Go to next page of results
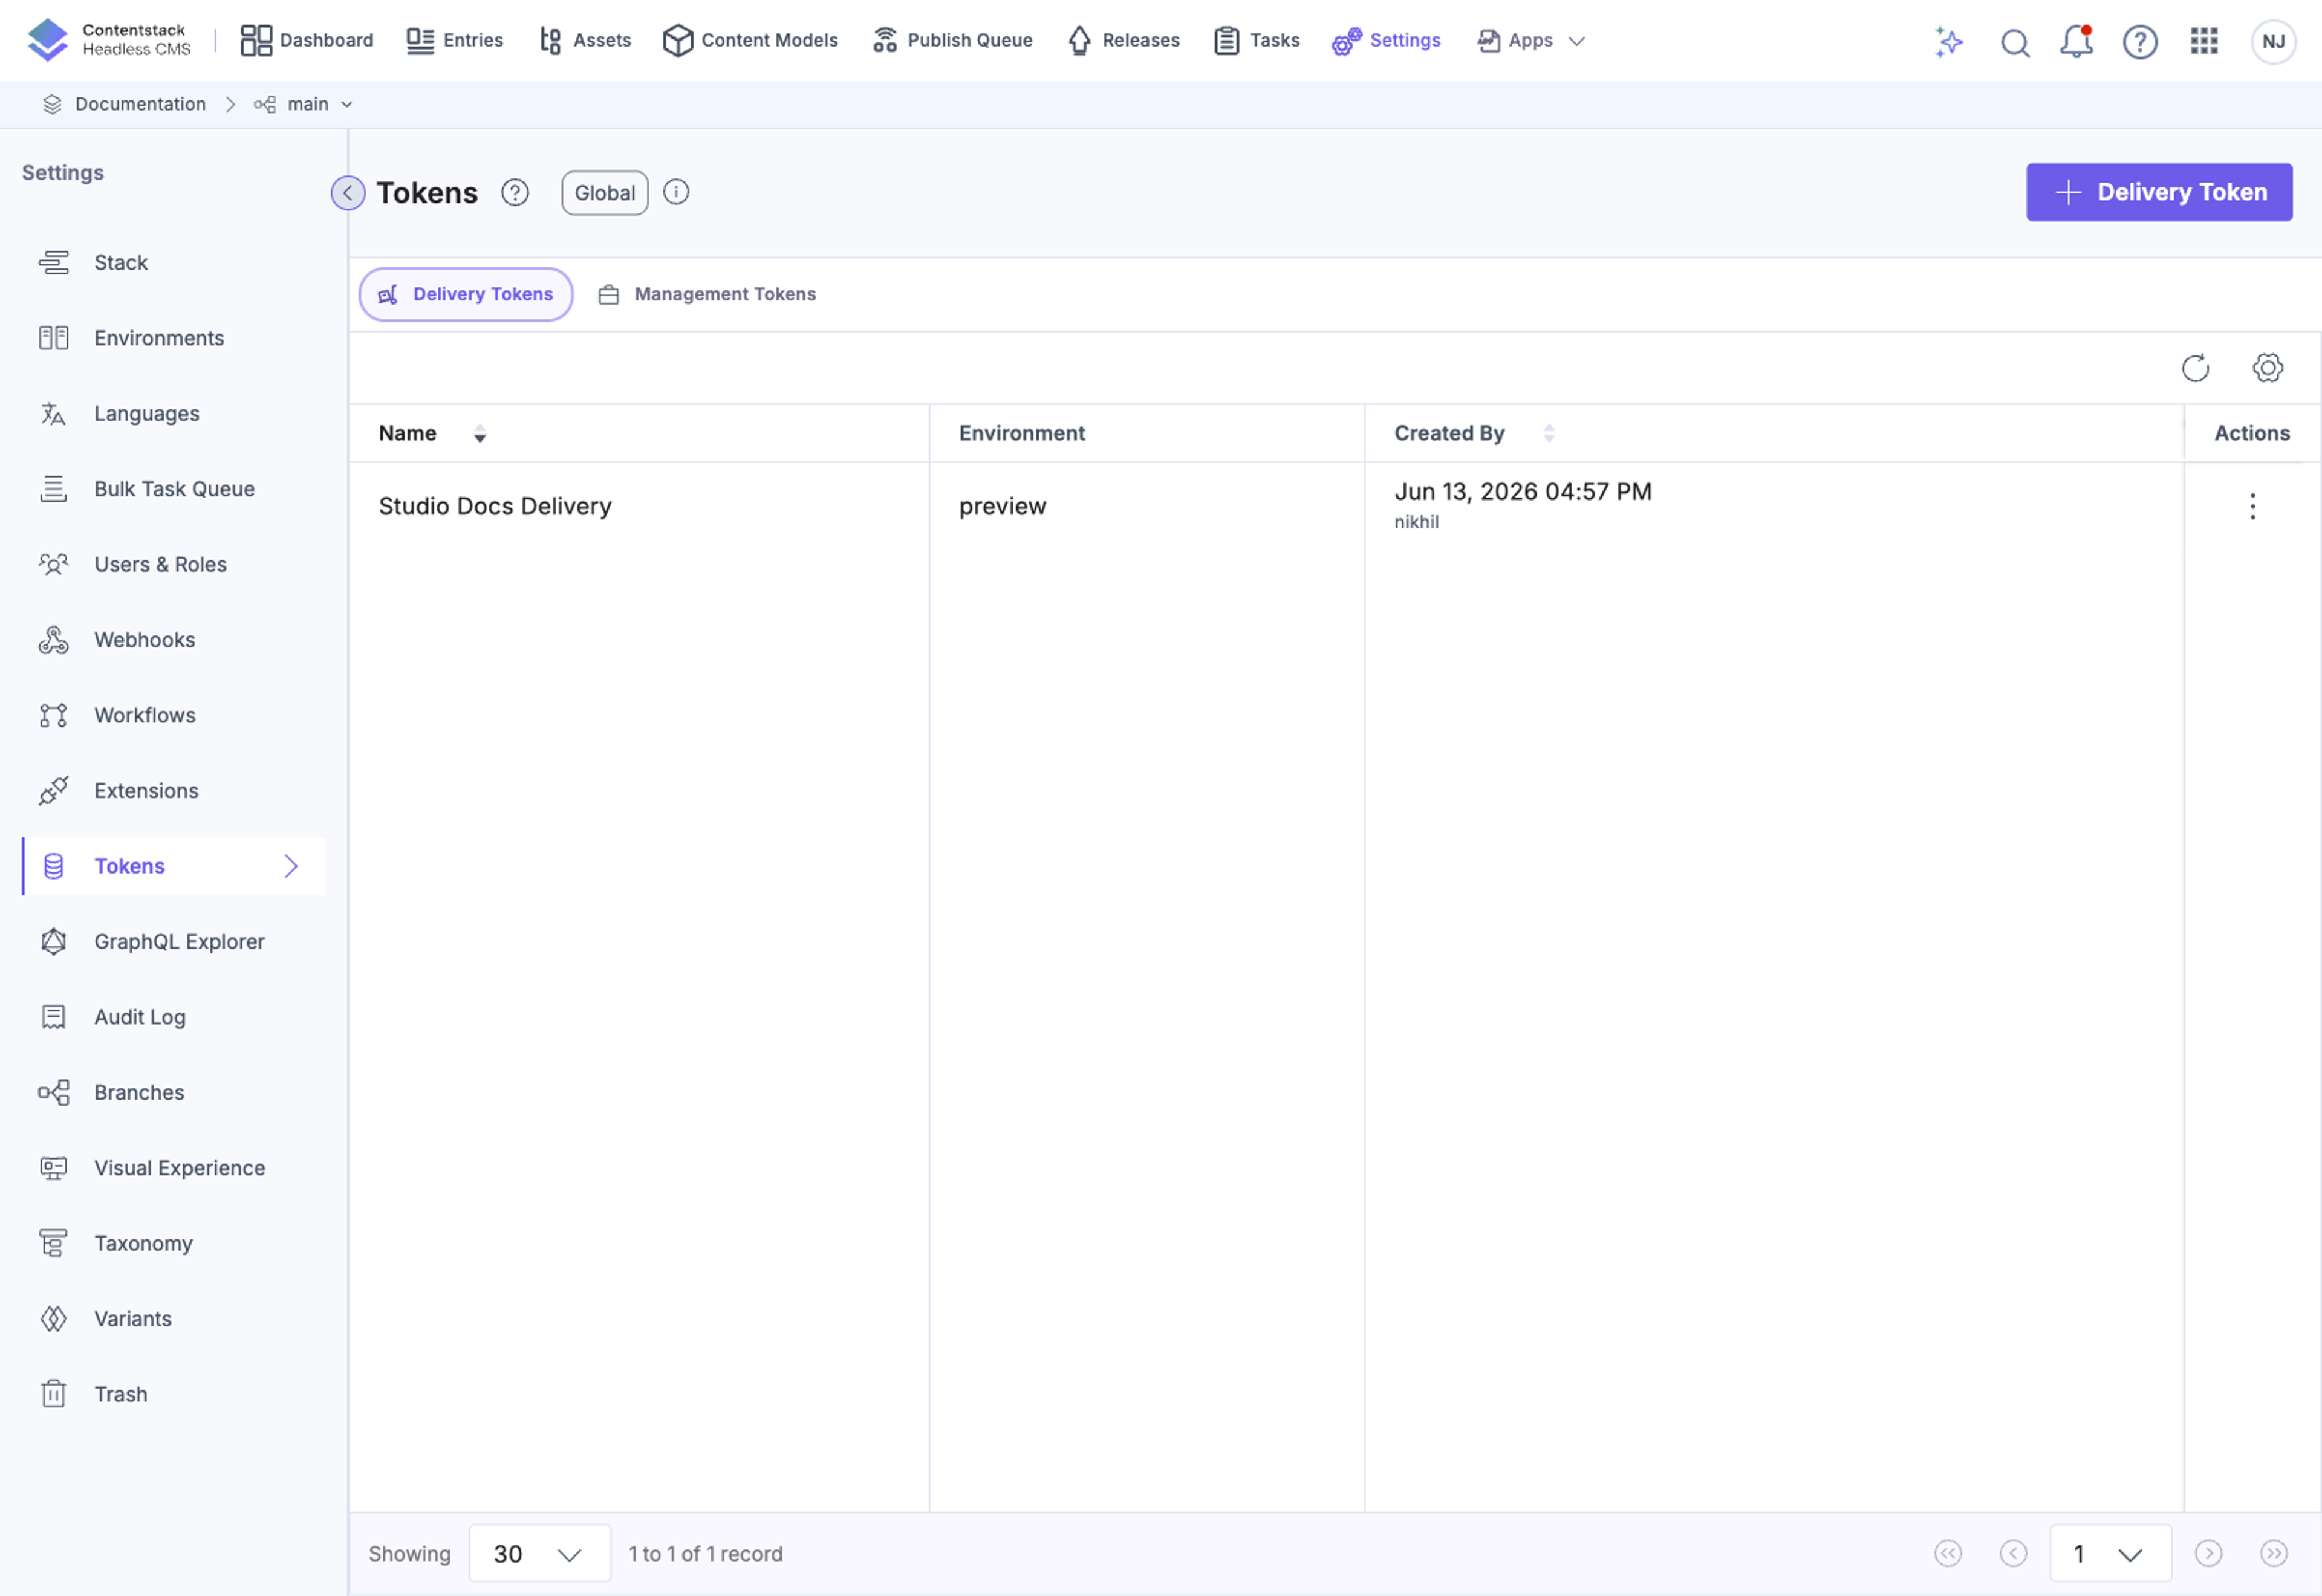This screenshot has height=1596, width=2322. (x=2208, y=1554)
